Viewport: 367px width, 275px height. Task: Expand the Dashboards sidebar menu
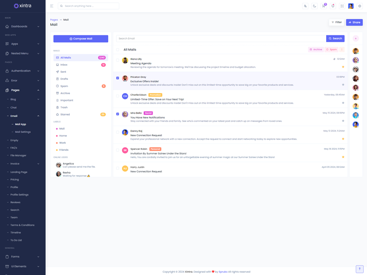tap(22, 27)
